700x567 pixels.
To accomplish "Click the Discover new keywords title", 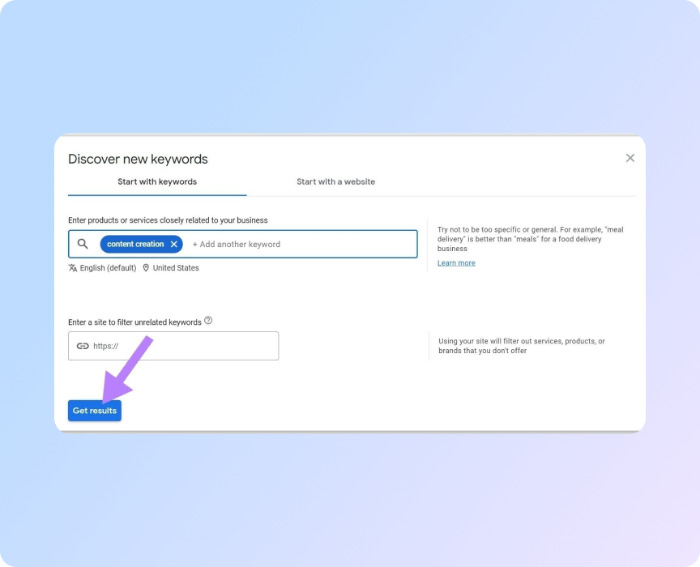I will pos(138,159).
